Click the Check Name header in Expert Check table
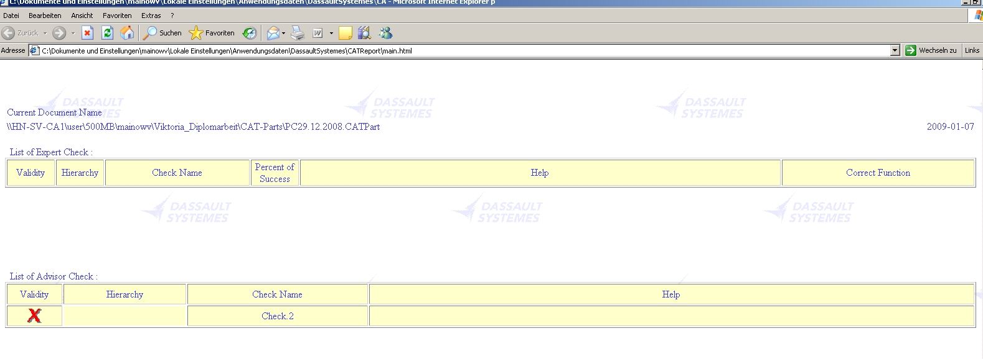The image size is (983, 359). click(x=177, y=173)
